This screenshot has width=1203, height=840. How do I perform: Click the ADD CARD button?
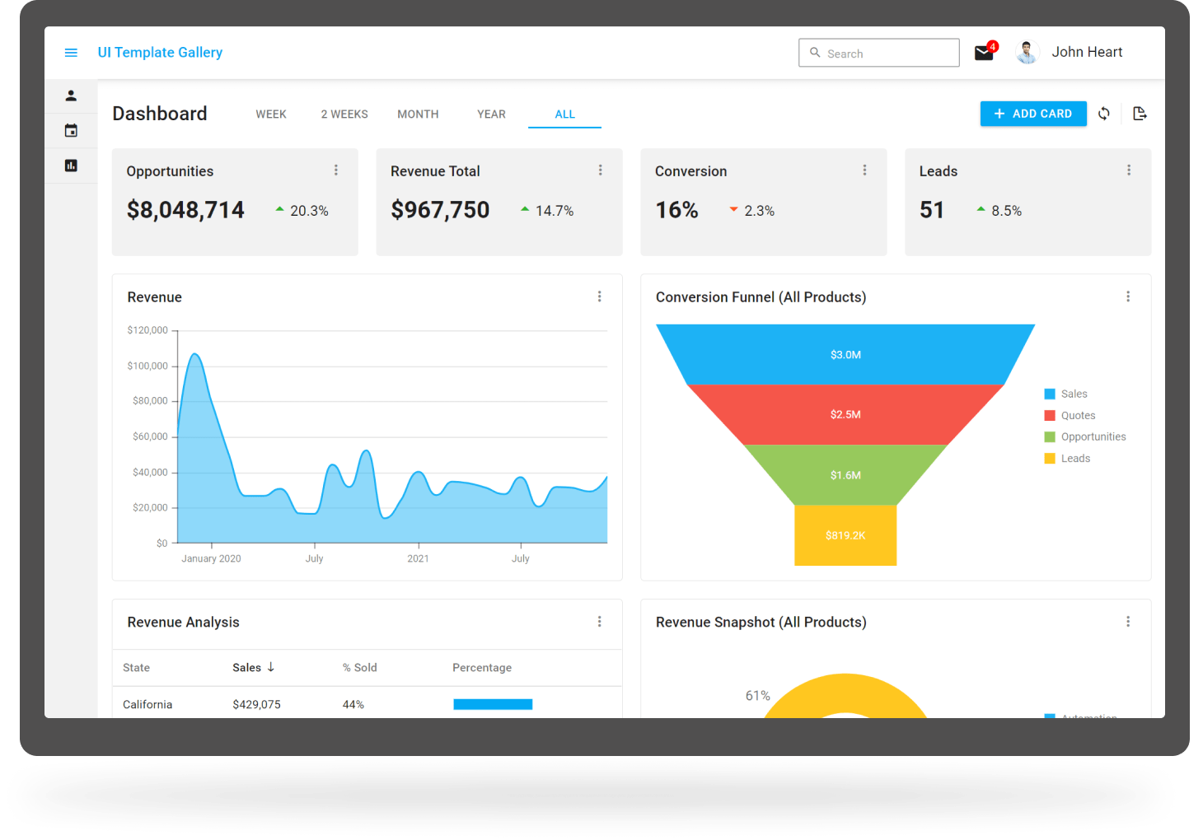coord(1033,114)
